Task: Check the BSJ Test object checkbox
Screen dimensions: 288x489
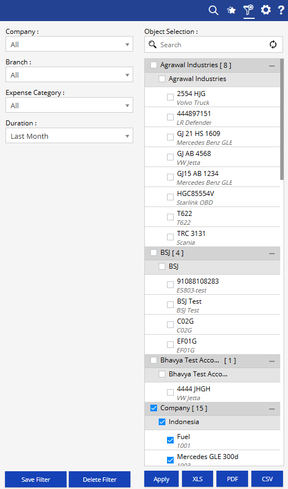Action: click(170, 305)
